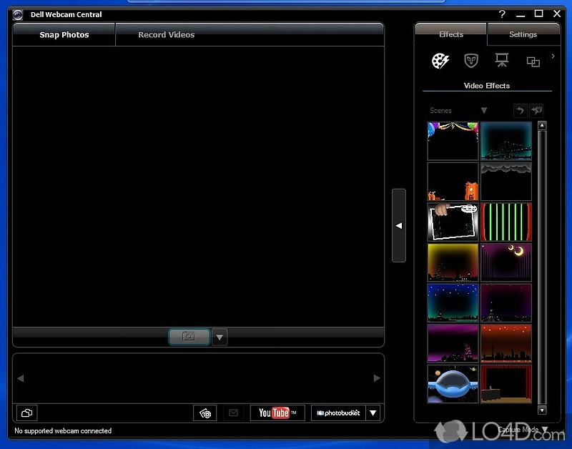Click the undo effect arrow icon
Screen dimensions: 572x449
[521, 110]
